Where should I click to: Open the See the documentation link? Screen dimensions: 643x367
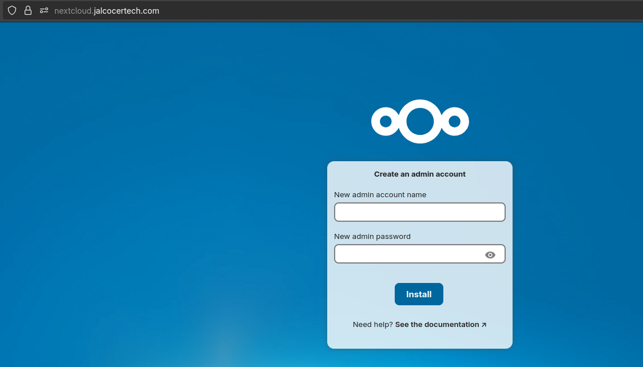pos(440,324)
